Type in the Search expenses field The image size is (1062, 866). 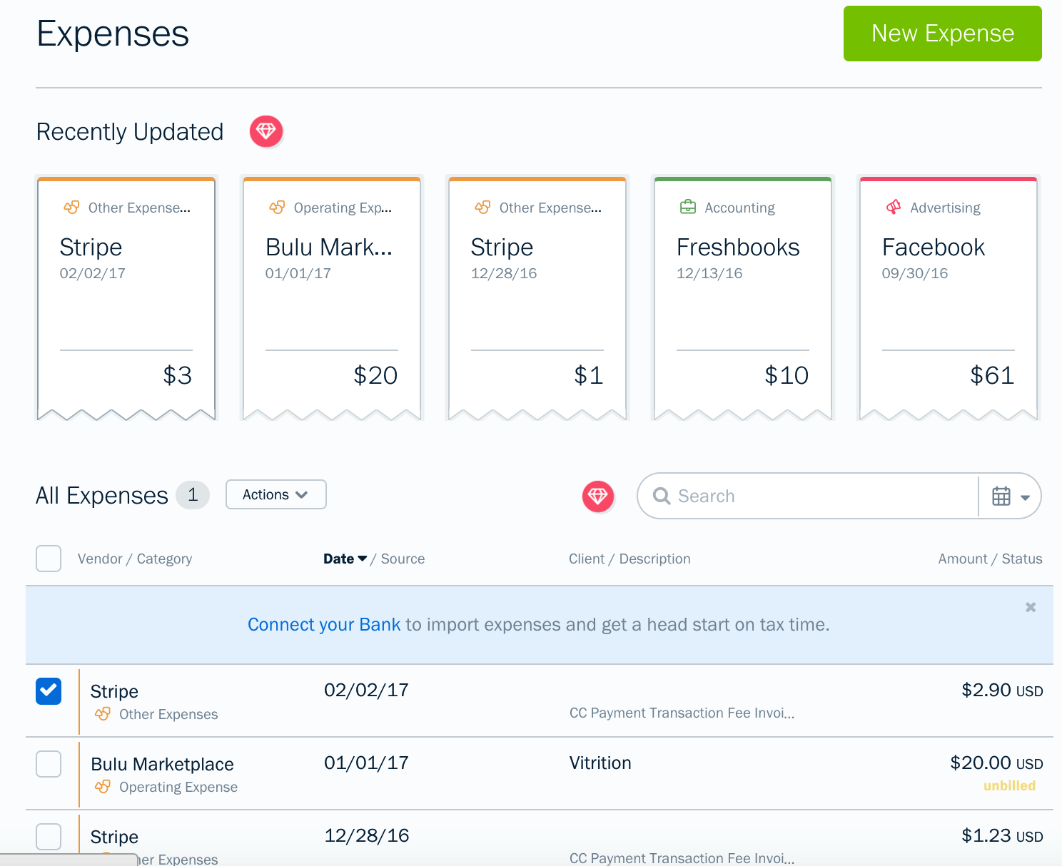click(x=821, y=496)
